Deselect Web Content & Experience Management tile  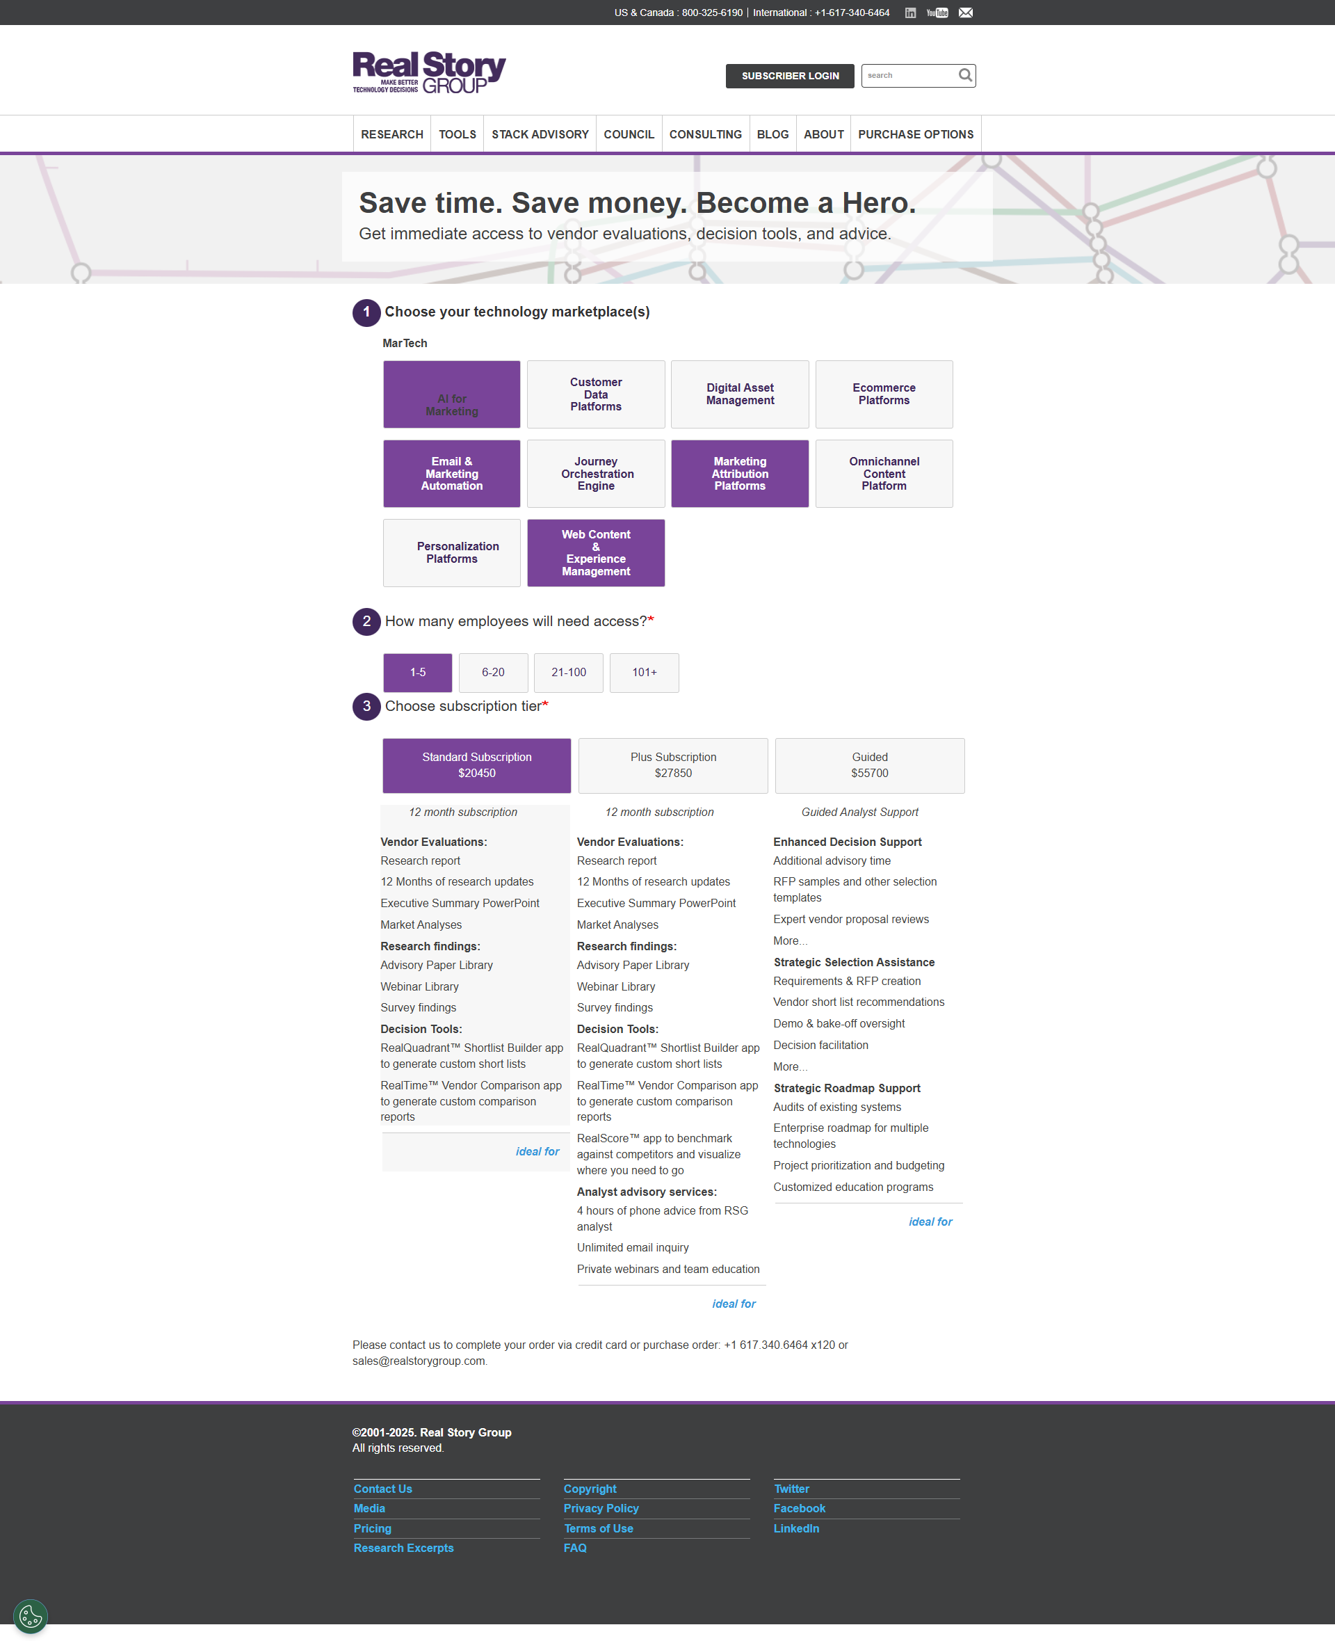(x=595, y=552)
